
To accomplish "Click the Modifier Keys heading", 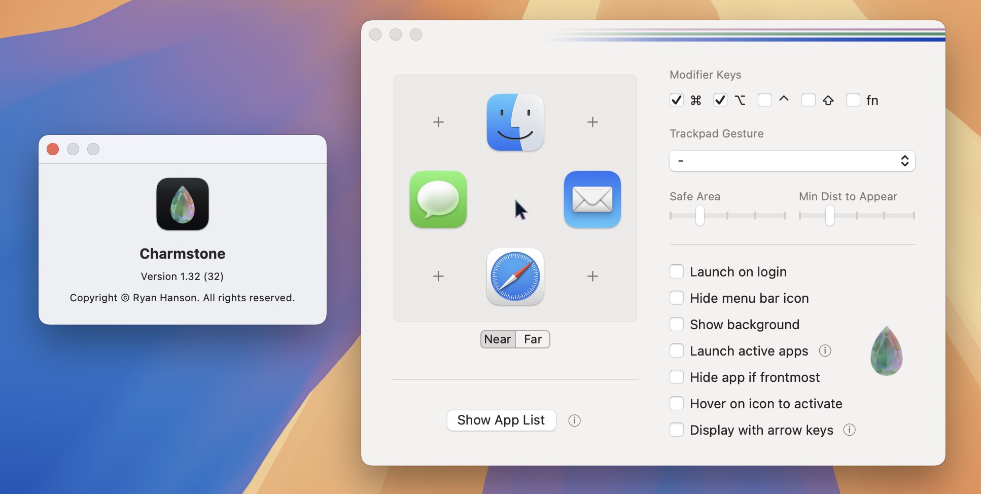I will click(x=706, y=75).
